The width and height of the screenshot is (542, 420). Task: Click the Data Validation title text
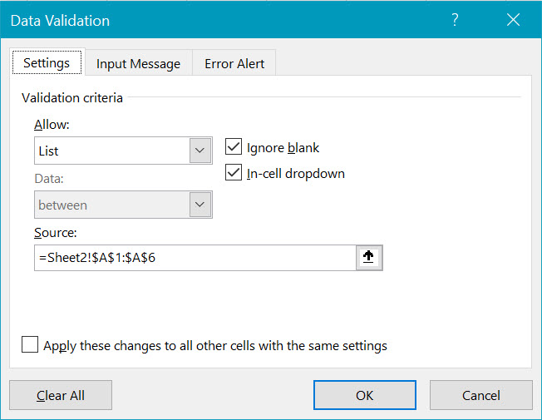(x=60, y=21)
